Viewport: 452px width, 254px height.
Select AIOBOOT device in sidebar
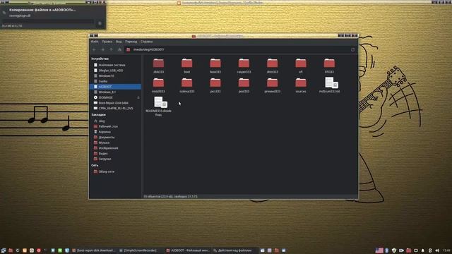point(115,87)
